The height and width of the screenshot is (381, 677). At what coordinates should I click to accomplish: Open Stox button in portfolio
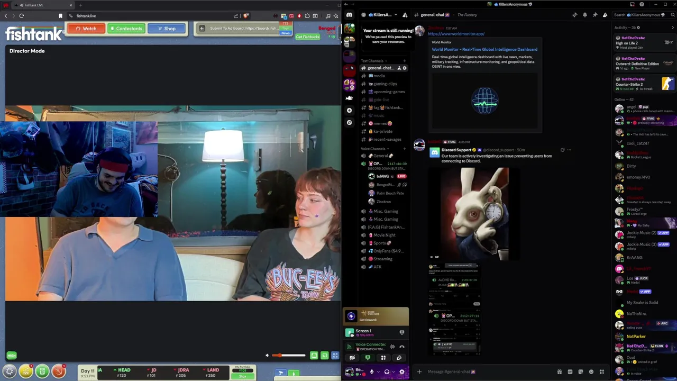[243, 376]
